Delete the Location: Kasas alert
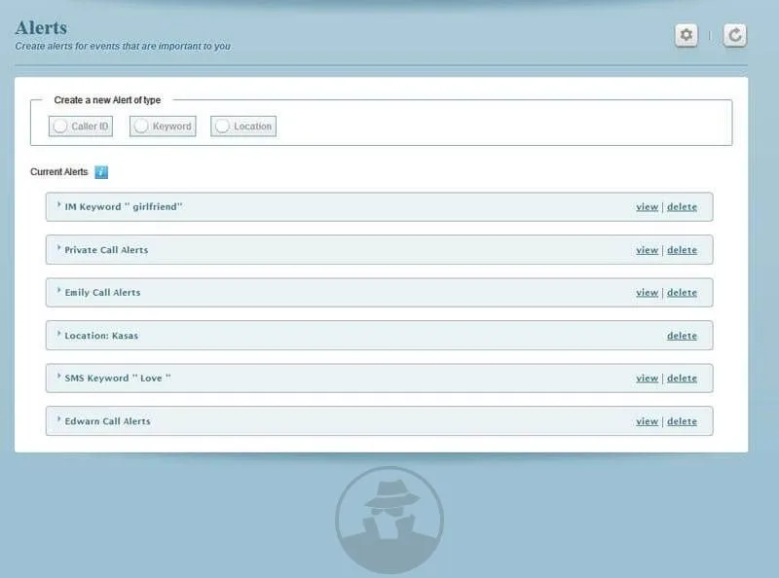The image size is (779, 578). pos(682,336)
